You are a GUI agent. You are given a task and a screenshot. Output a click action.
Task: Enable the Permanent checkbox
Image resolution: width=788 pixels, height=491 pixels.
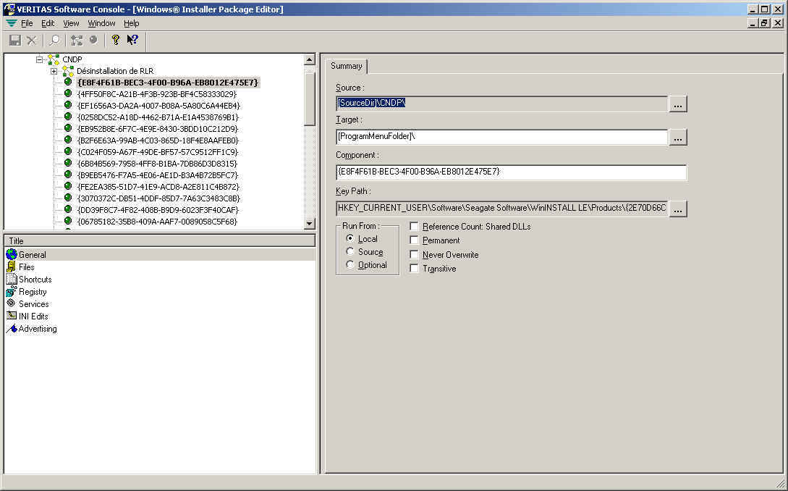coord(414,240)
